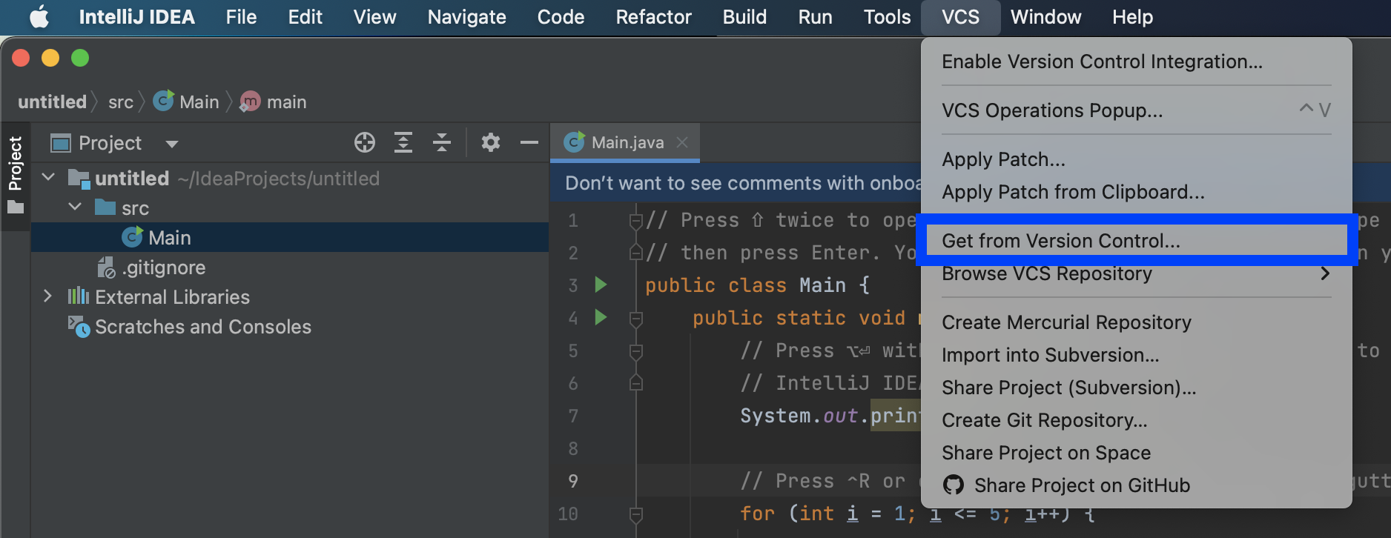Open the Apple menu
Image resolution: width=1391 pixels, height=538 pixels.
coord(39,16)
